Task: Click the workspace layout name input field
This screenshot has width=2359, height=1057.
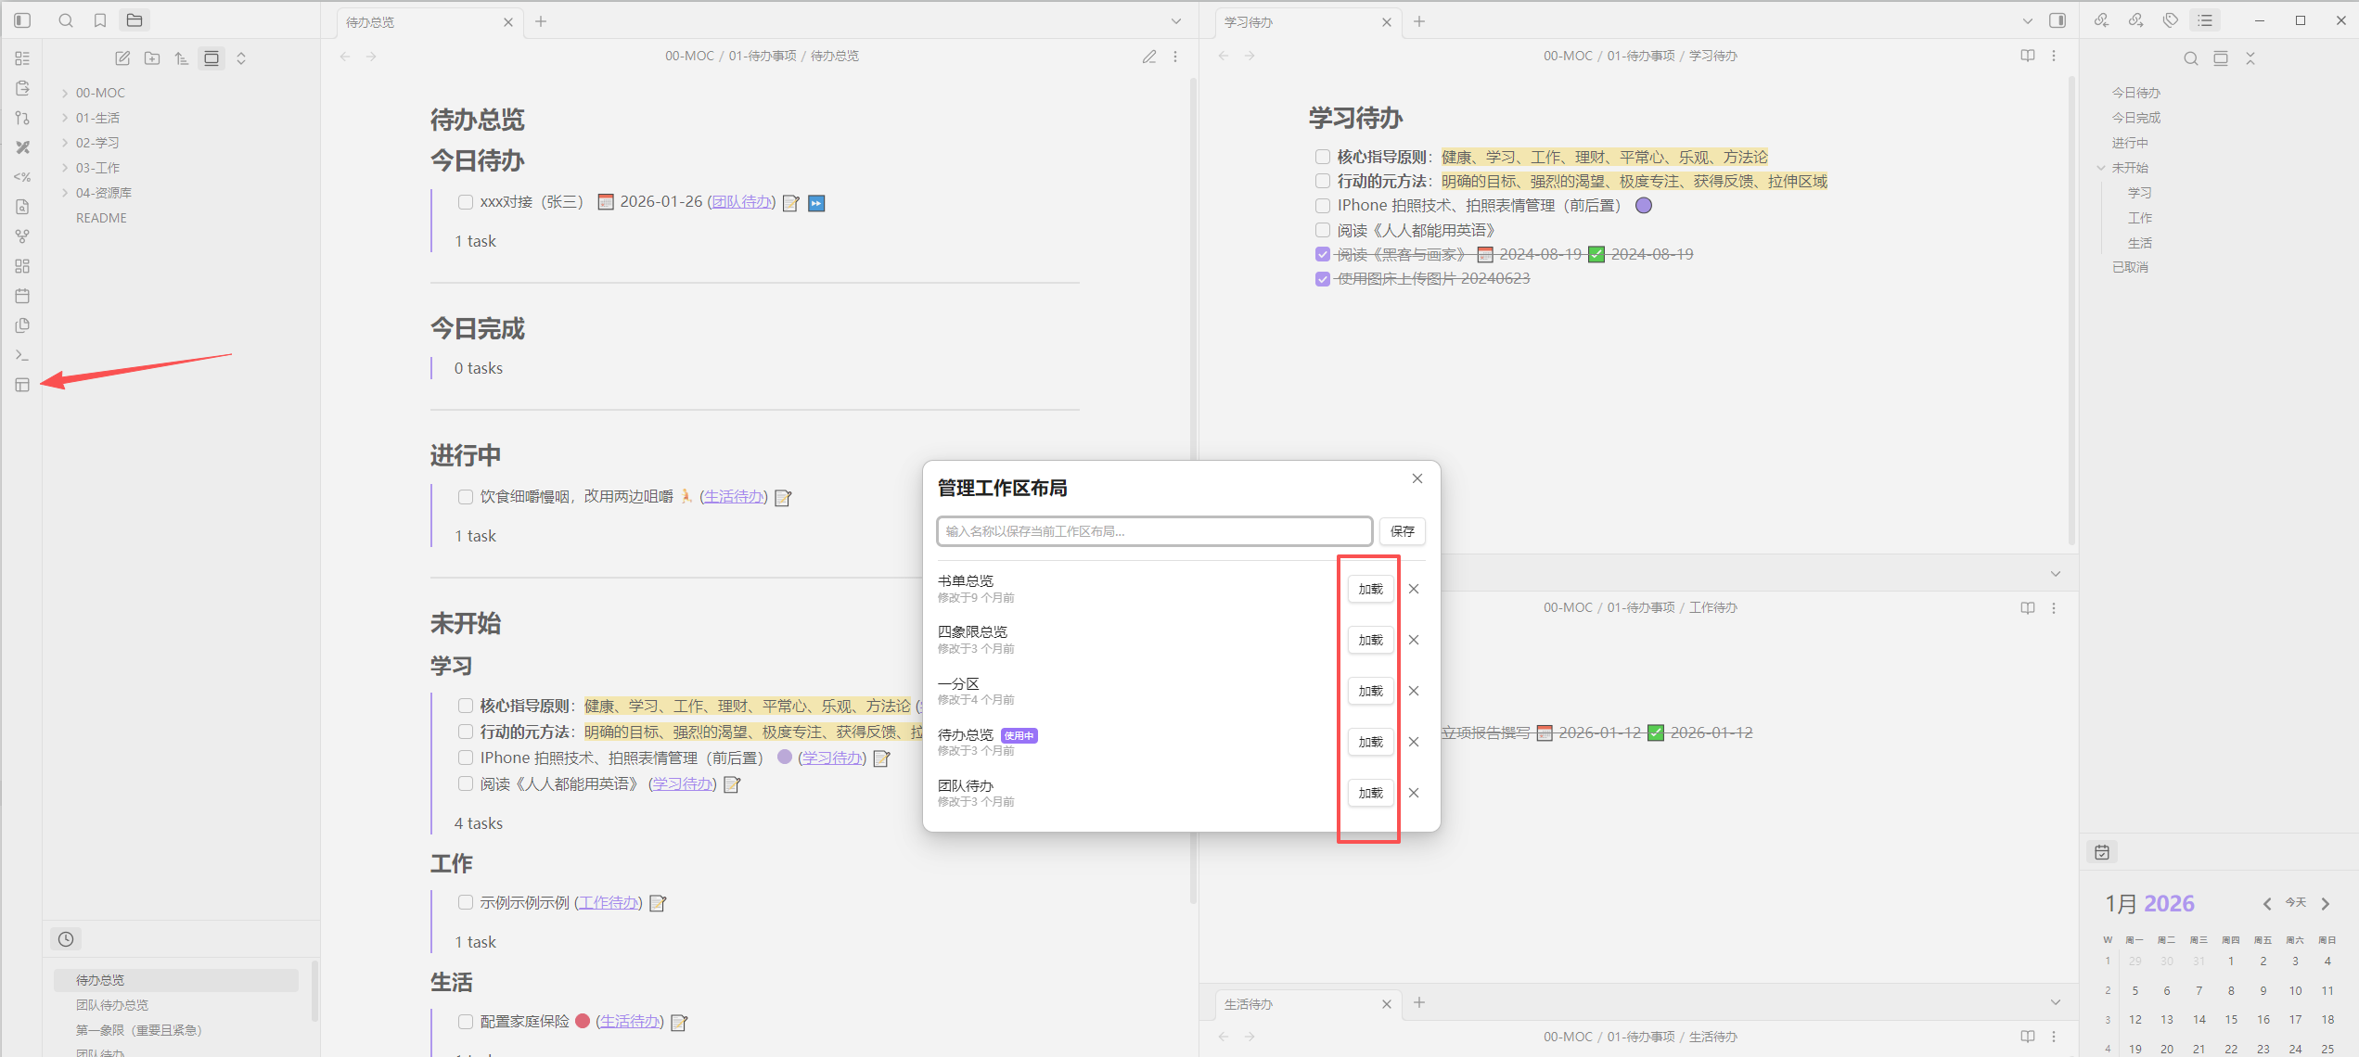Action: (x=1154, y=531)
